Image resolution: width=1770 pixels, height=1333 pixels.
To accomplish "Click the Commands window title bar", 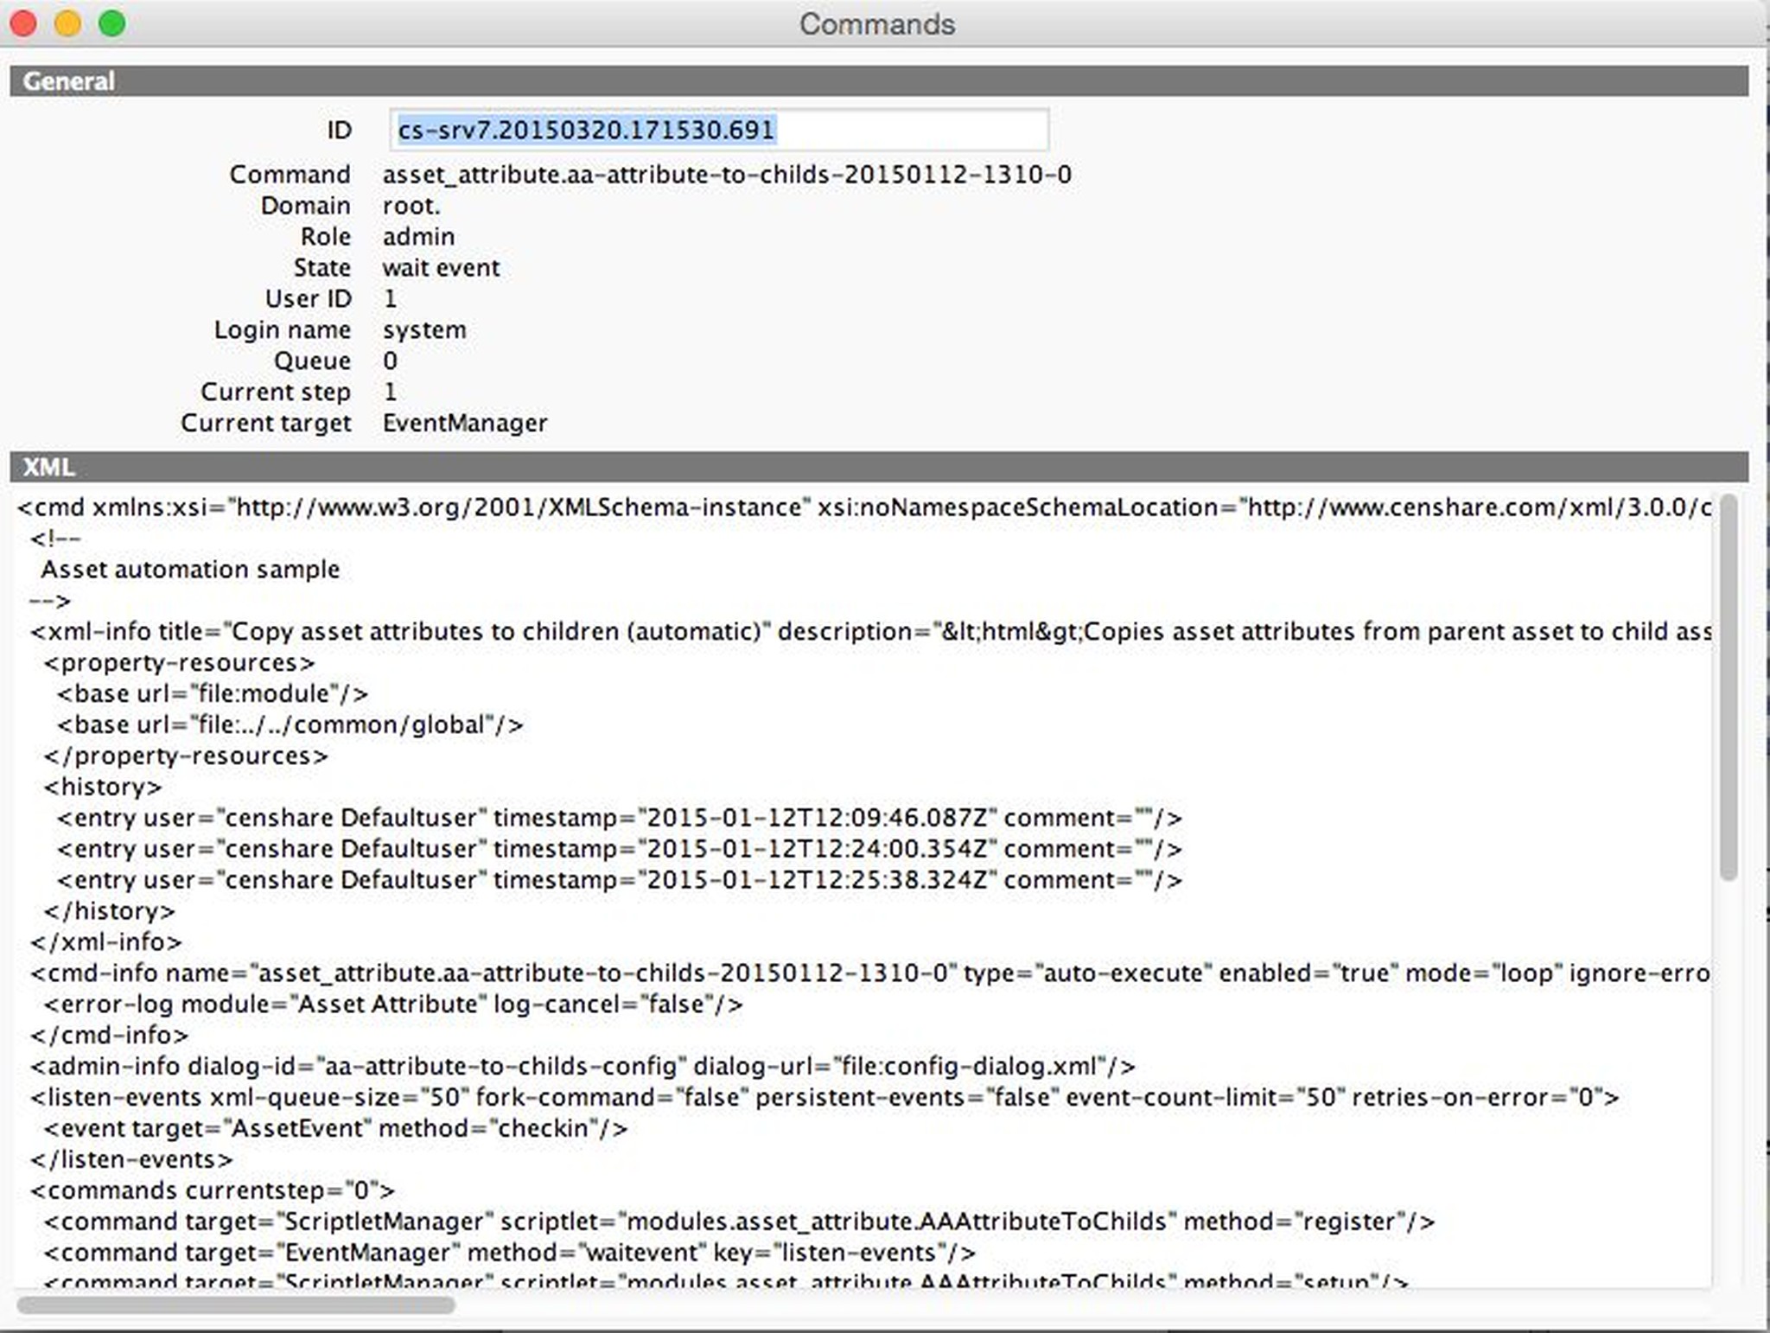I will pos(876,23).
